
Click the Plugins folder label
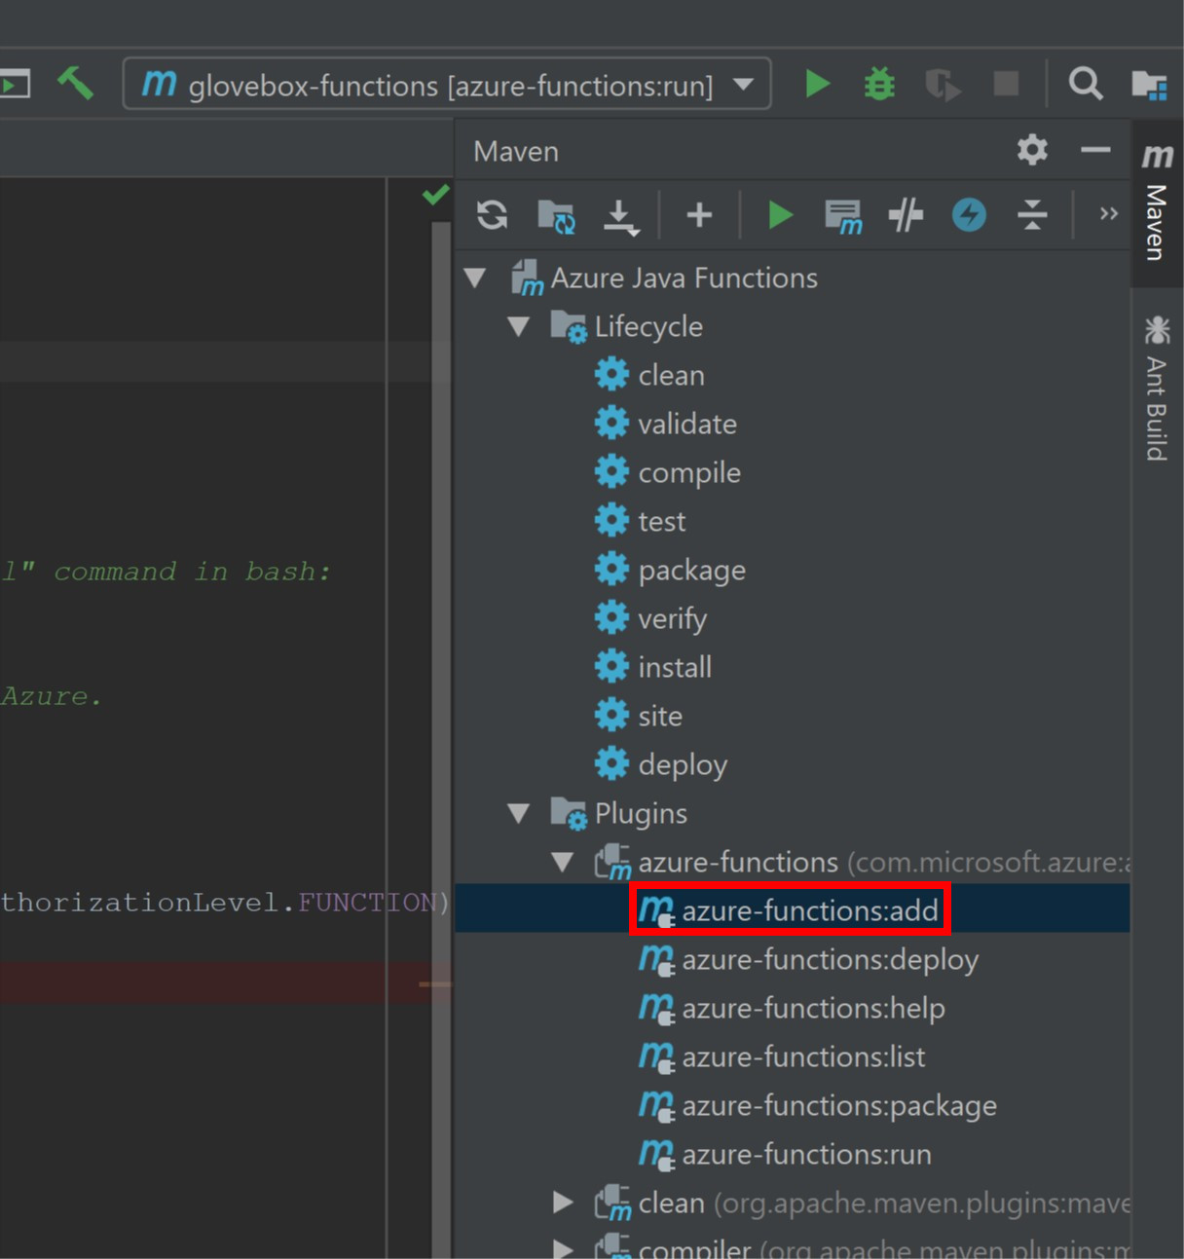tap(641, 813)
